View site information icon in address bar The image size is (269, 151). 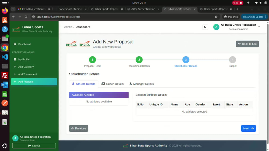click(34, 17)
